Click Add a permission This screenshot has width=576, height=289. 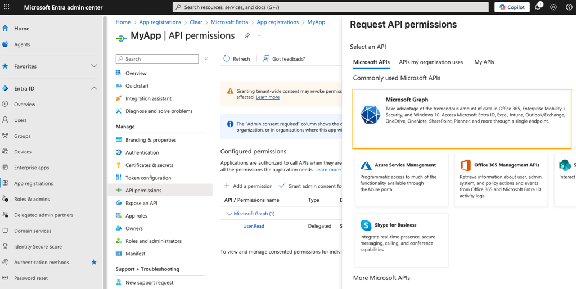tap(248, 186)
